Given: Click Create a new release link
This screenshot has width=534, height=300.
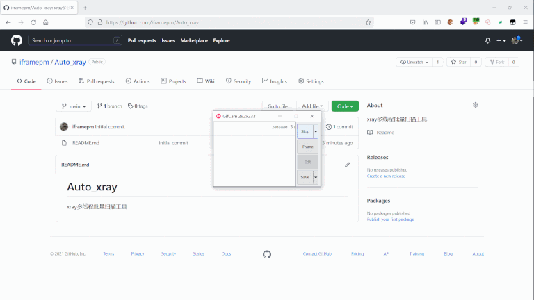Looking at the screenshot, I should 386,176.
